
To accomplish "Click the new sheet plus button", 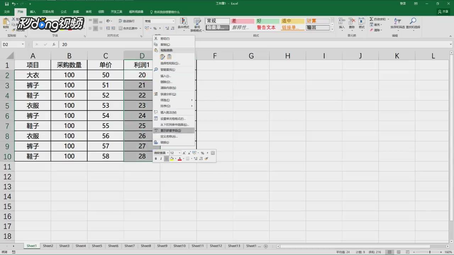I will (266, 246).
